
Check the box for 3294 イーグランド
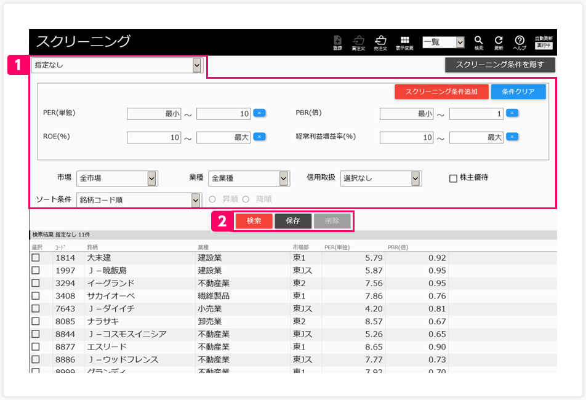[x=36, y=283]
